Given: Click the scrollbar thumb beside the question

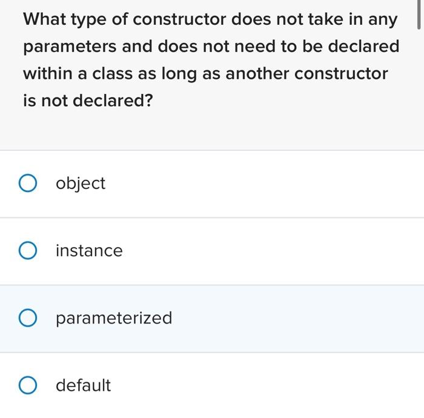Looking at the screenshot, I should (419, 15).
